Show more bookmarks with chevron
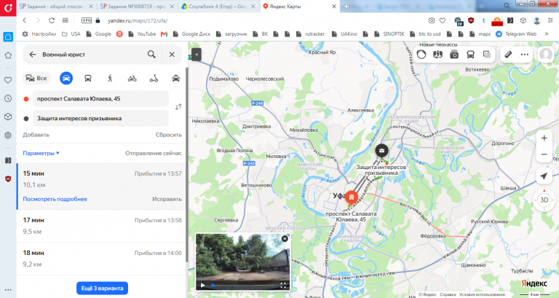The width and height of the screenshot is (559, 298). (x=547, y=34)
